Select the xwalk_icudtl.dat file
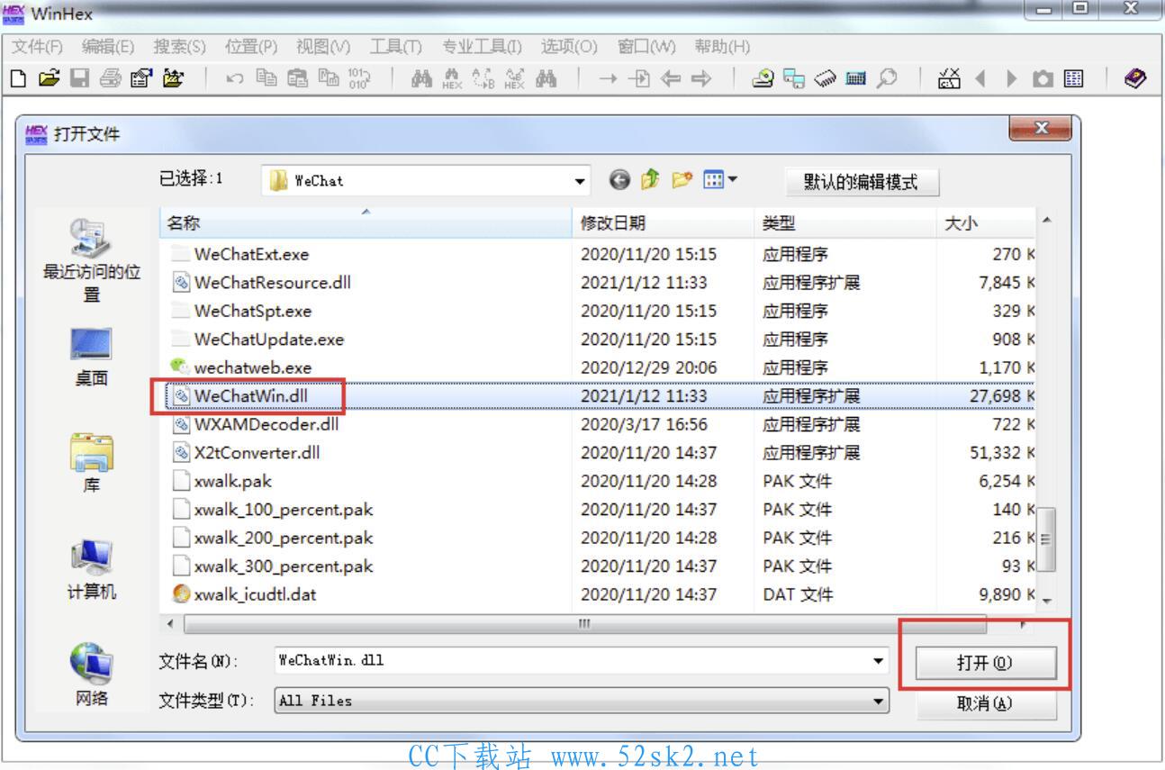The width and height of the screenshot is (1165, 770). coord(255,594)
